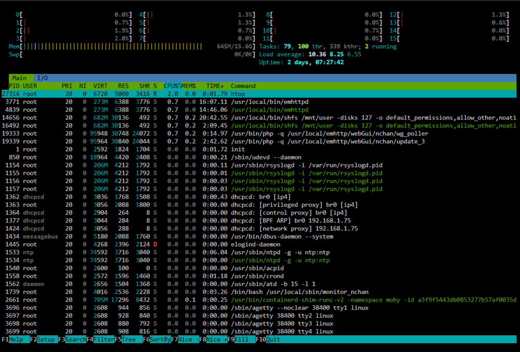Sort by the PID column header
Image resolution: width=520 pixels, height=352 pixels.
(15, 86)
